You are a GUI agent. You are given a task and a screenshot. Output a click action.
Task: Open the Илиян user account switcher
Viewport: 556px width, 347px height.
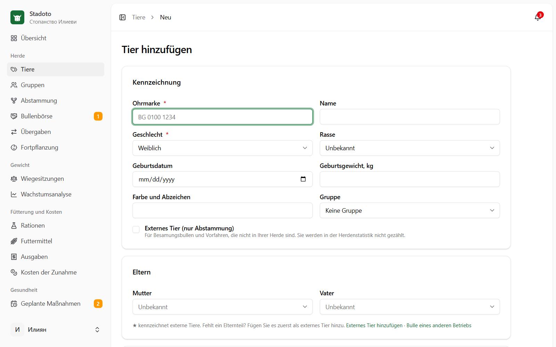click(56, 330)
